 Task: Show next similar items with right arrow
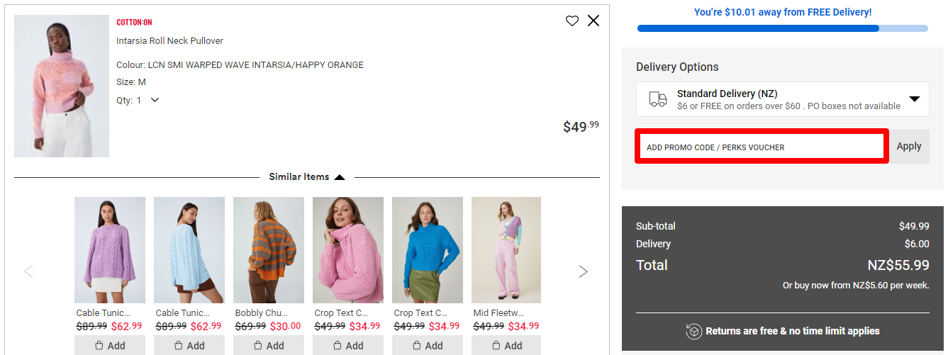584,271
